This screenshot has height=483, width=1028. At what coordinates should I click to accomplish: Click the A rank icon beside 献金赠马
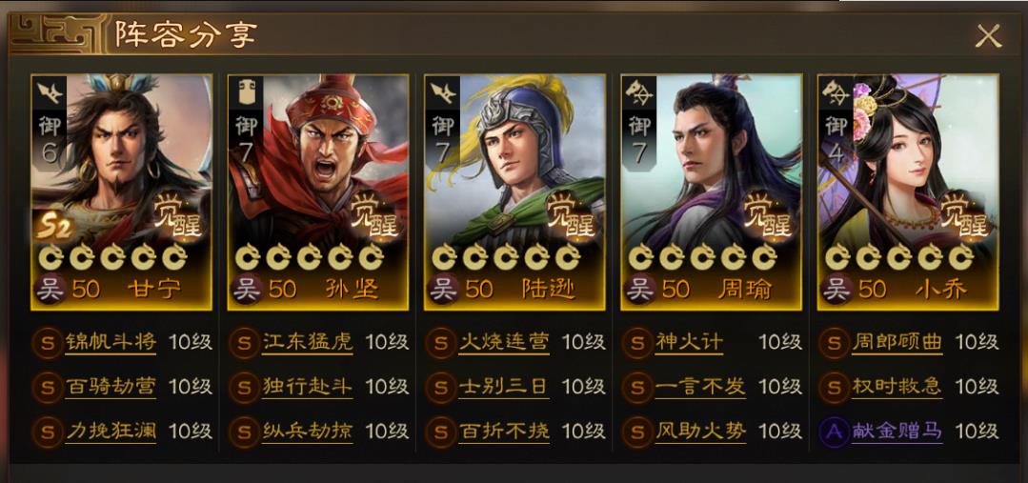834,432
